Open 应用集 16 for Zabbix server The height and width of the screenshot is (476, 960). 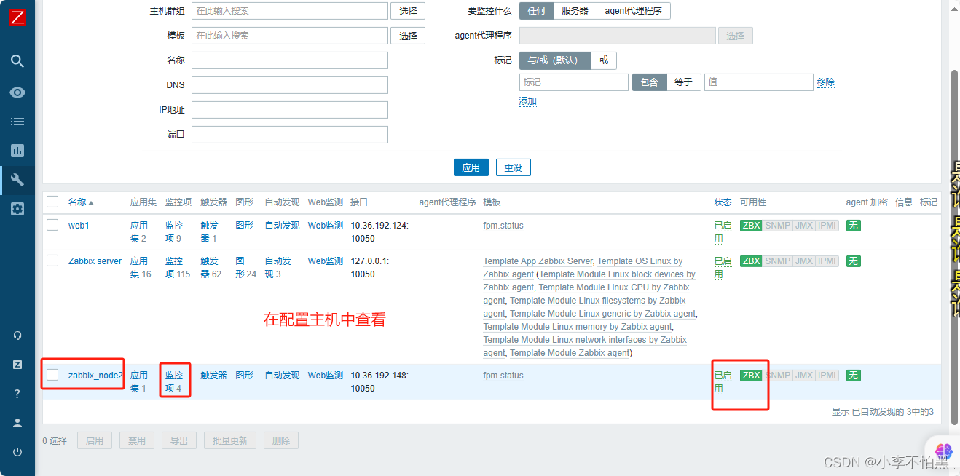[141, 268]
